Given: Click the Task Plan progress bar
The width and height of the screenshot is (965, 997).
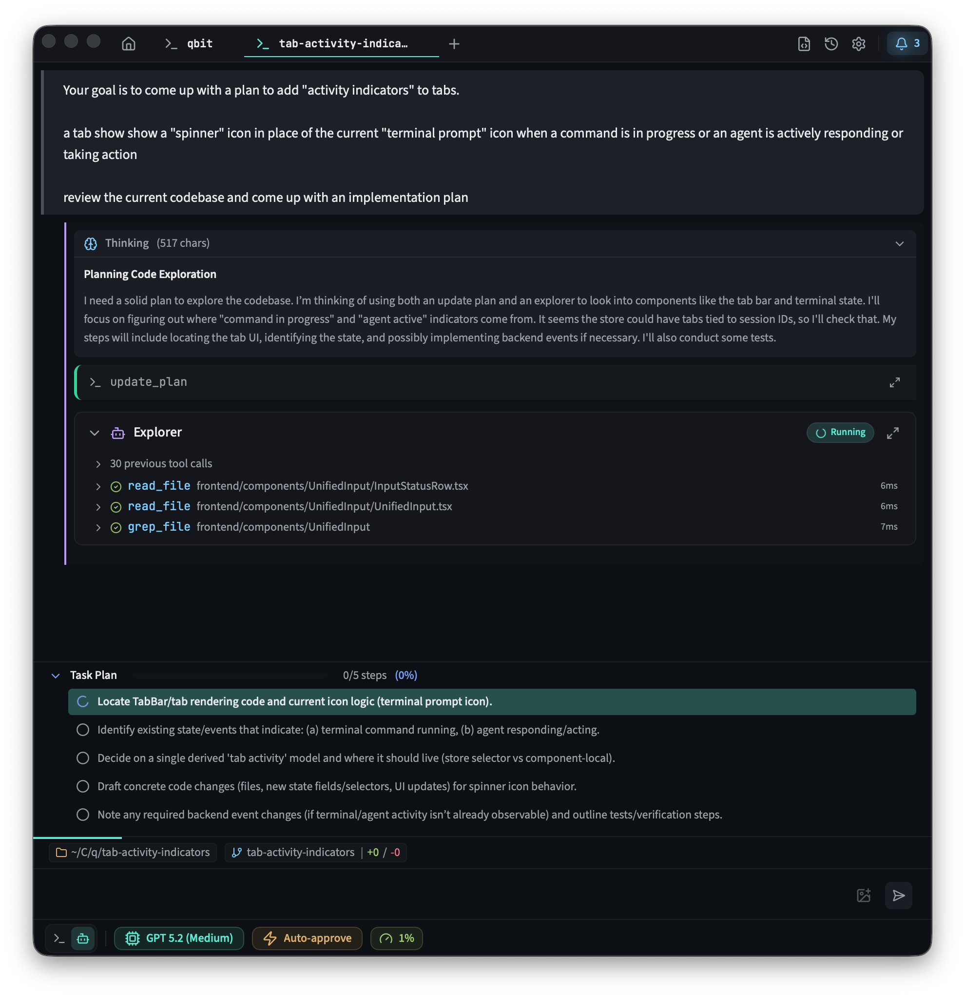Looking at the screenshot, I should point(230,676).
